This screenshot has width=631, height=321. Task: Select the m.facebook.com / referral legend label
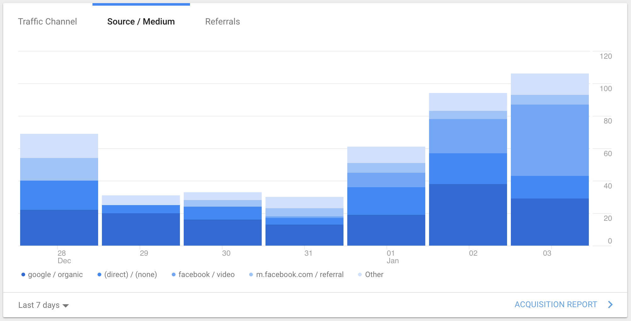tap(300, 275)
